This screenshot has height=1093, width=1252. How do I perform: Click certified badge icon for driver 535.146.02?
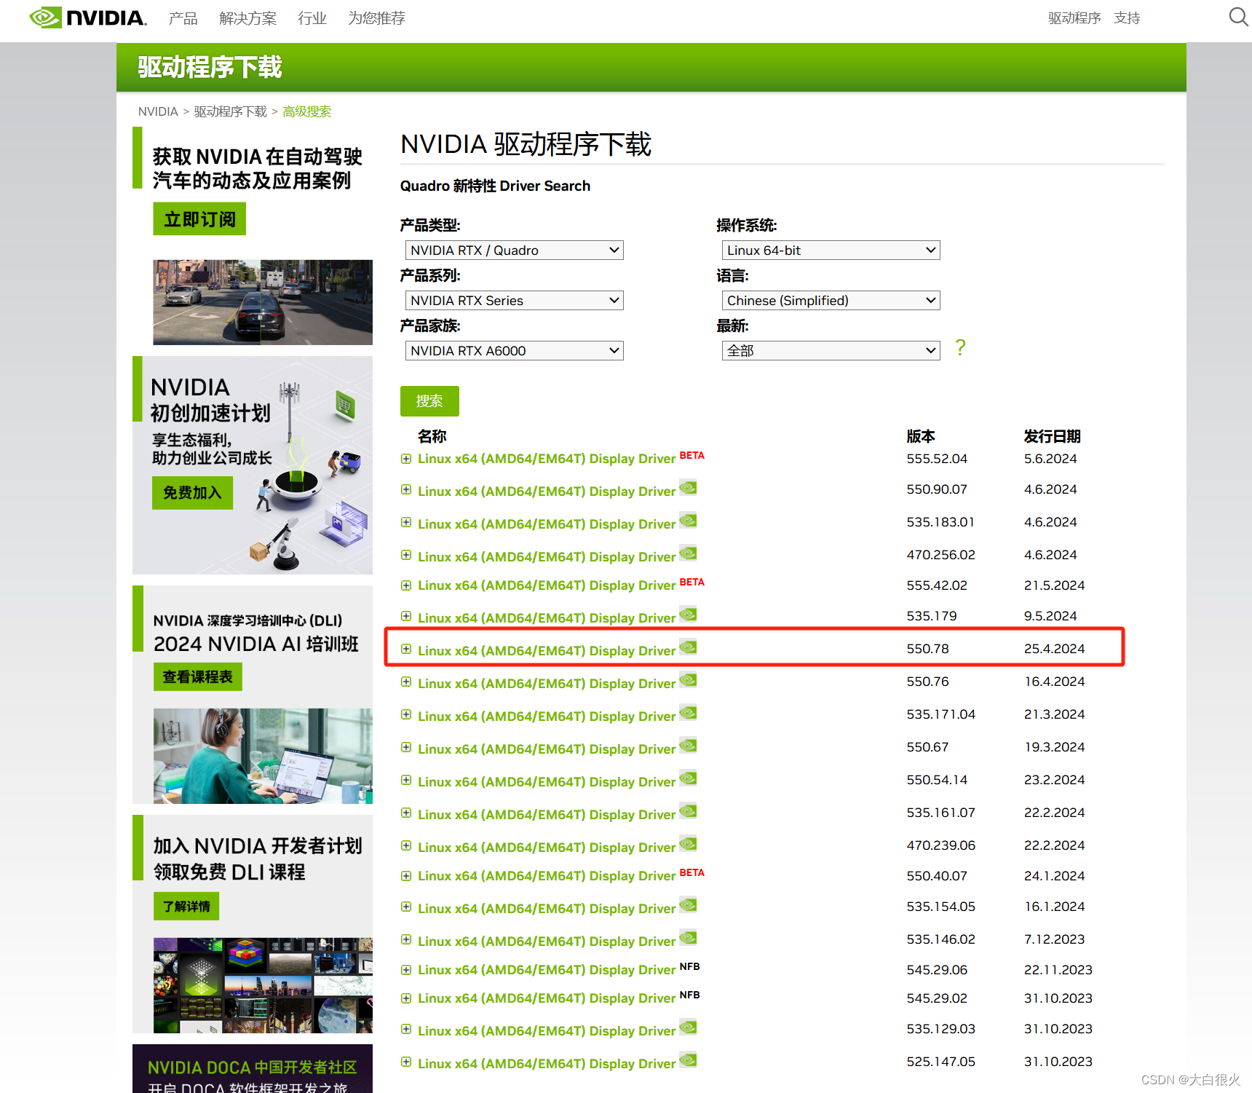688,937
